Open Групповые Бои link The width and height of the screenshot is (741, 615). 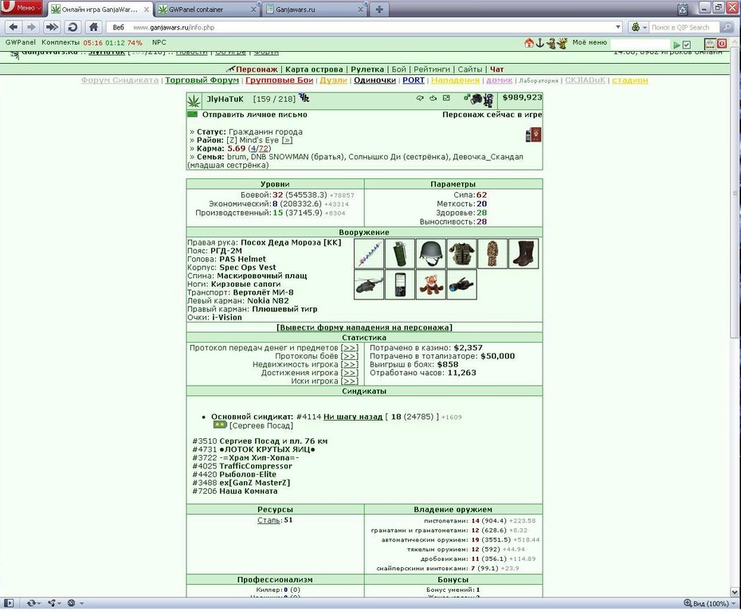pyautogui.click(x=280, y=80)
